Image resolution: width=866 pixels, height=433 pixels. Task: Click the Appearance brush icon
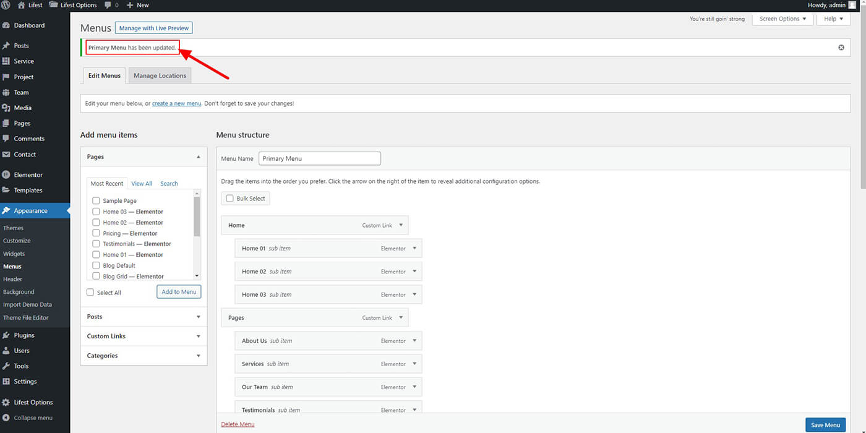(x=6, y=211)
